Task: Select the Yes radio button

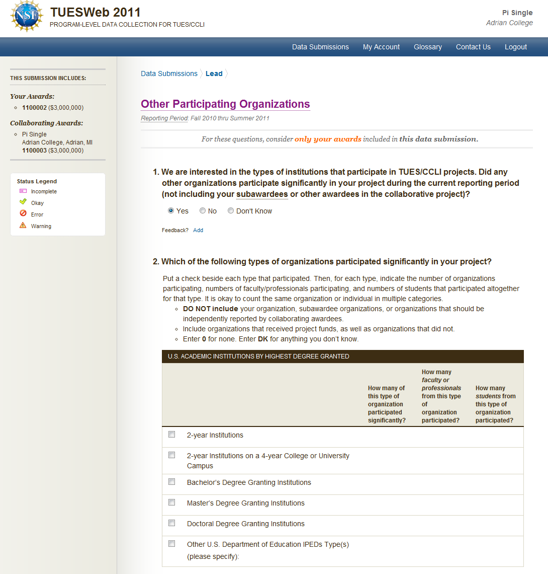Action: tap(171, 211)
